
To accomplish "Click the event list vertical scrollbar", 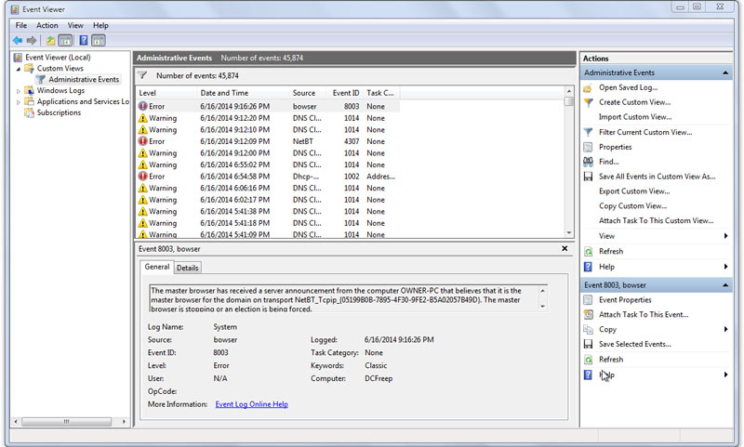I will click(568, 167).
